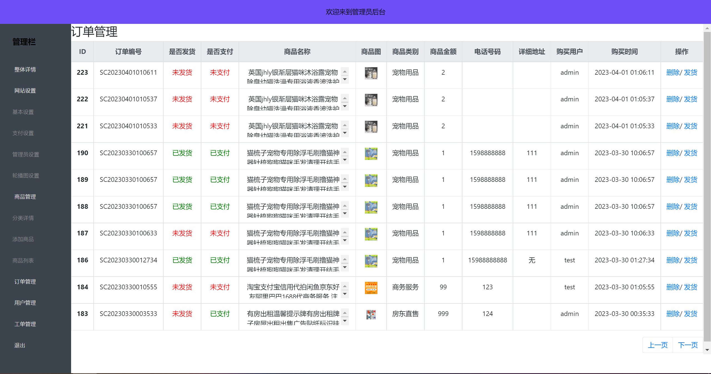711x374 pixels.
Task: Open 支付设置 settings
Action: point(23,133)
